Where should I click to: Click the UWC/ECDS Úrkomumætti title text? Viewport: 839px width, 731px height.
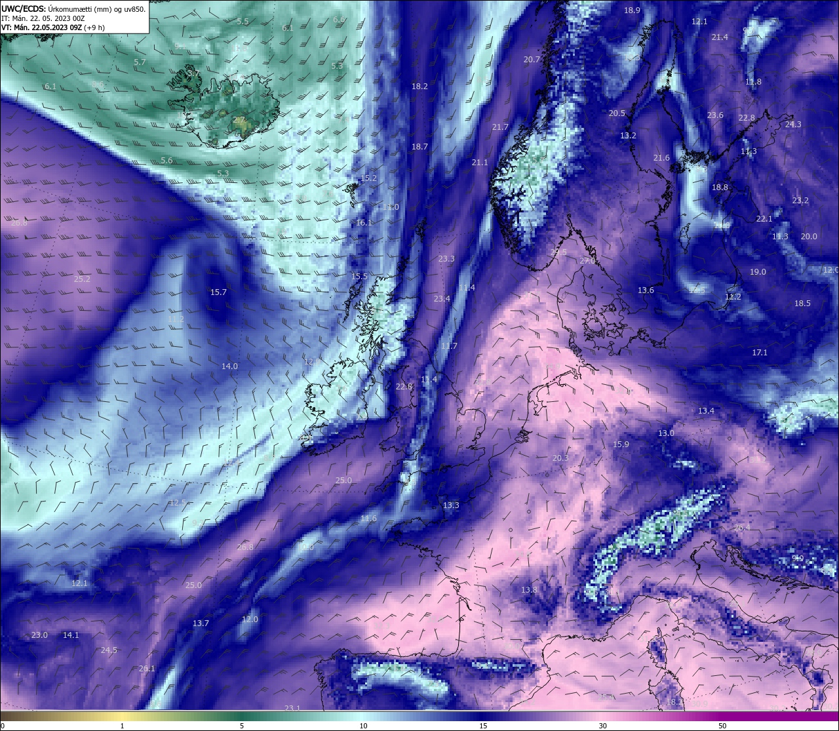click(x=73, y=9)
